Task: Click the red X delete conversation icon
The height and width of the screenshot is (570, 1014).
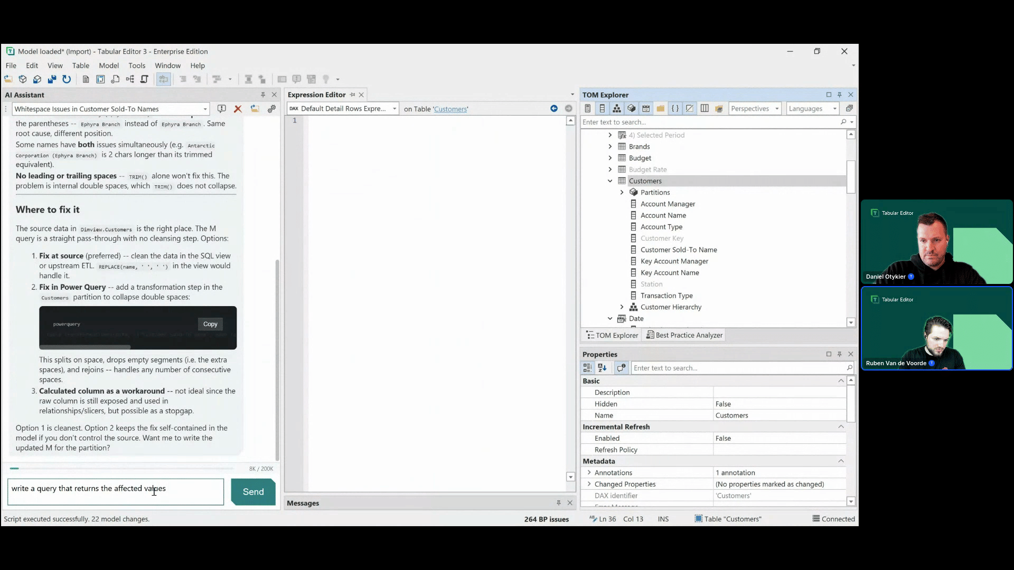Action: 238,109
